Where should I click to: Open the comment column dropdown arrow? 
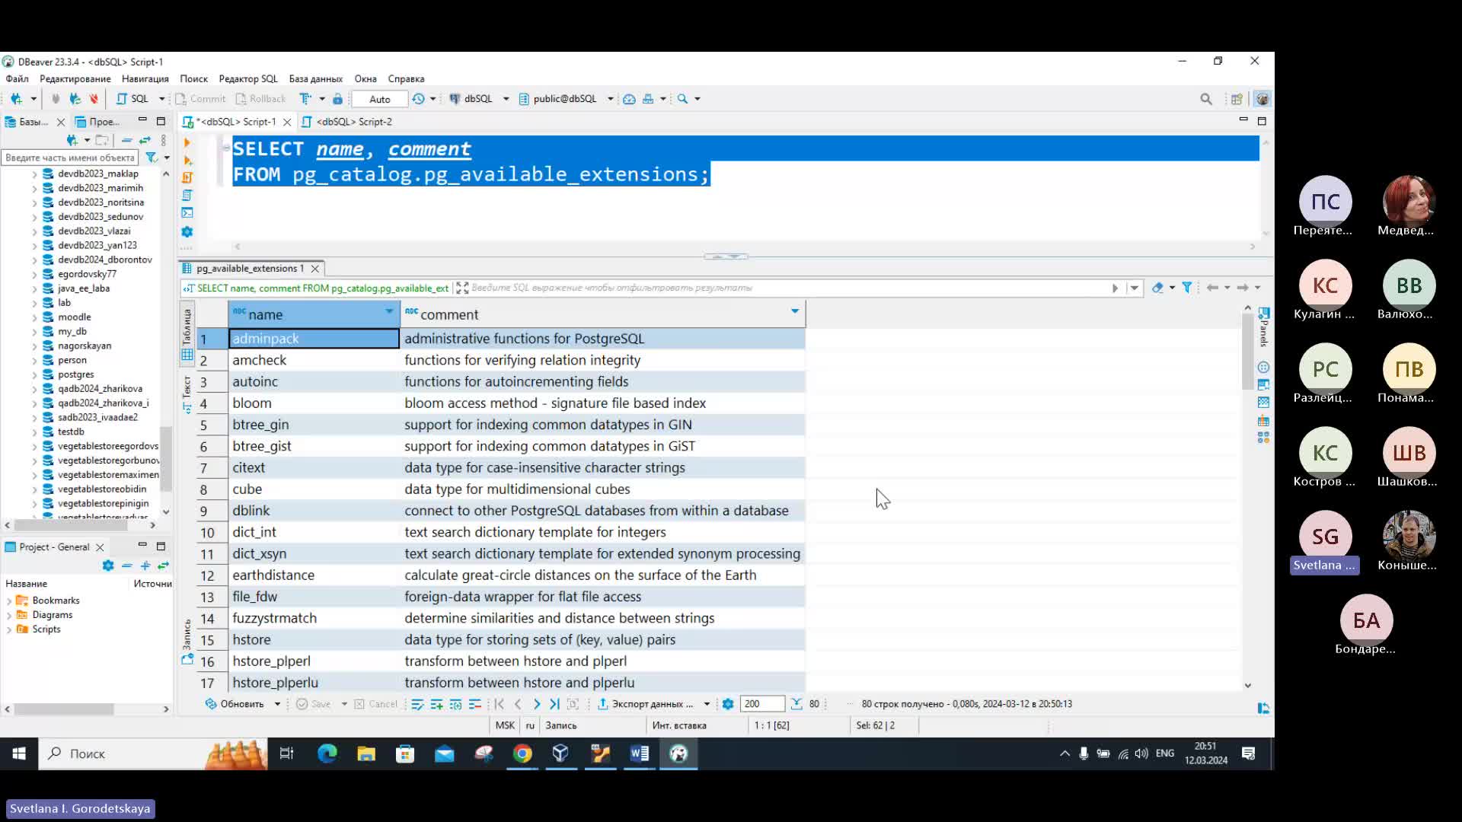(795, 311)
